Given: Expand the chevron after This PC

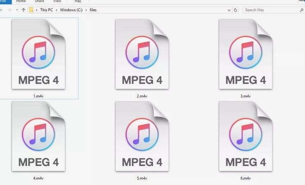Looking at the screenshot, I should pos(56,10).
